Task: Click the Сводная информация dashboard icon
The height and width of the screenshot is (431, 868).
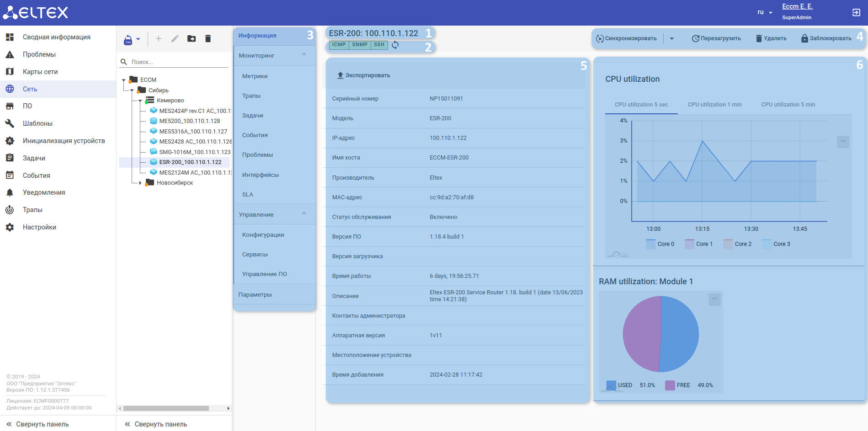Action: [x=10, y=37]
